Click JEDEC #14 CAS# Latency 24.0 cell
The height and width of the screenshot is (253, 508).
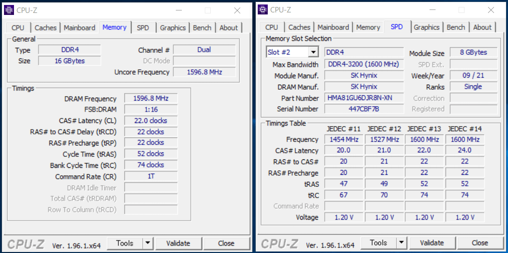(x=465, y=150)
